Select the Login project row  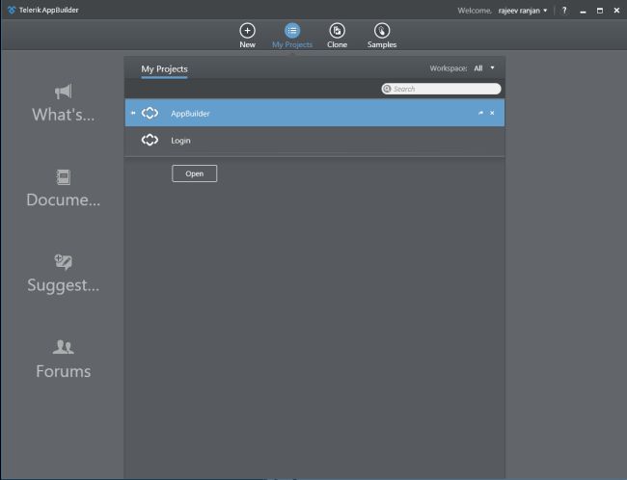pyautogui.click(x=314, y=141)
